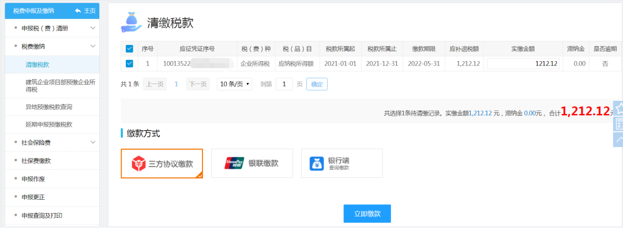The height and width of the screenshot is (228, 623).
Task: Click the 三方协议缴款 red box icon
Action: [138, 164]
